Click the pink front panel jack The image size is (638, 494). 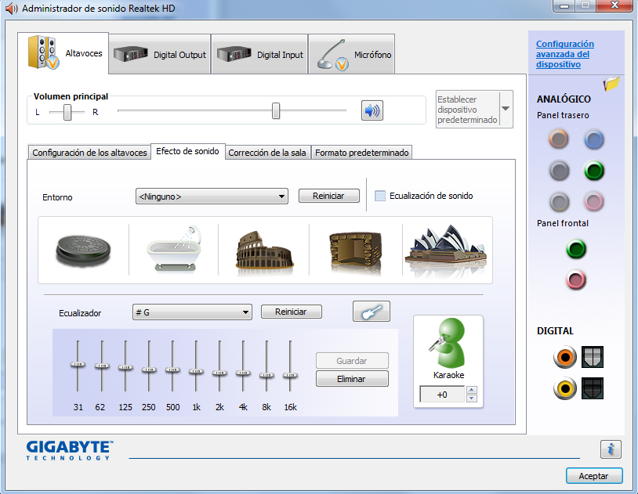click(x=576, y=280)
